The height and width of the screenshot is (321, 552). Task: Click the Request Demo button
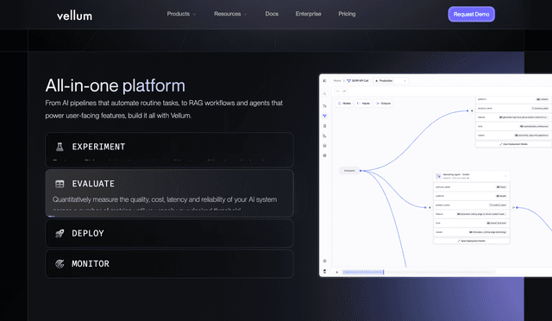[x=472, y=14]
